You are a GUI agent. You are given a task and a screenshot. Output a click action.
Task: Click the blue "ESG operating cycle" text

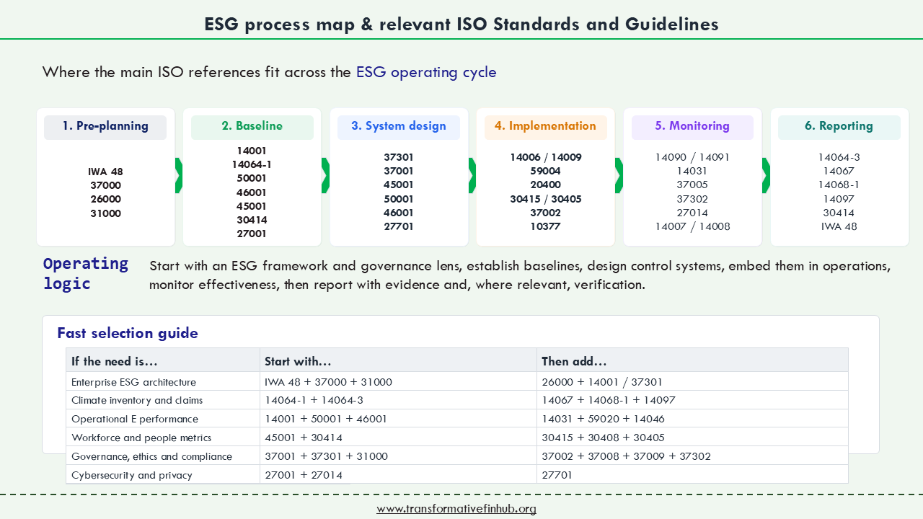tap(426, 72)
